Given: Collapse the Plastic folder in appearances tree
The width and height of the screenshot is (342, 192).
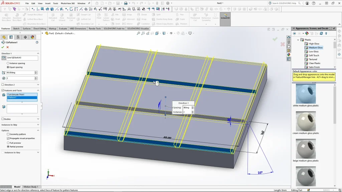Looking at the screenshot, I should 298,40.
